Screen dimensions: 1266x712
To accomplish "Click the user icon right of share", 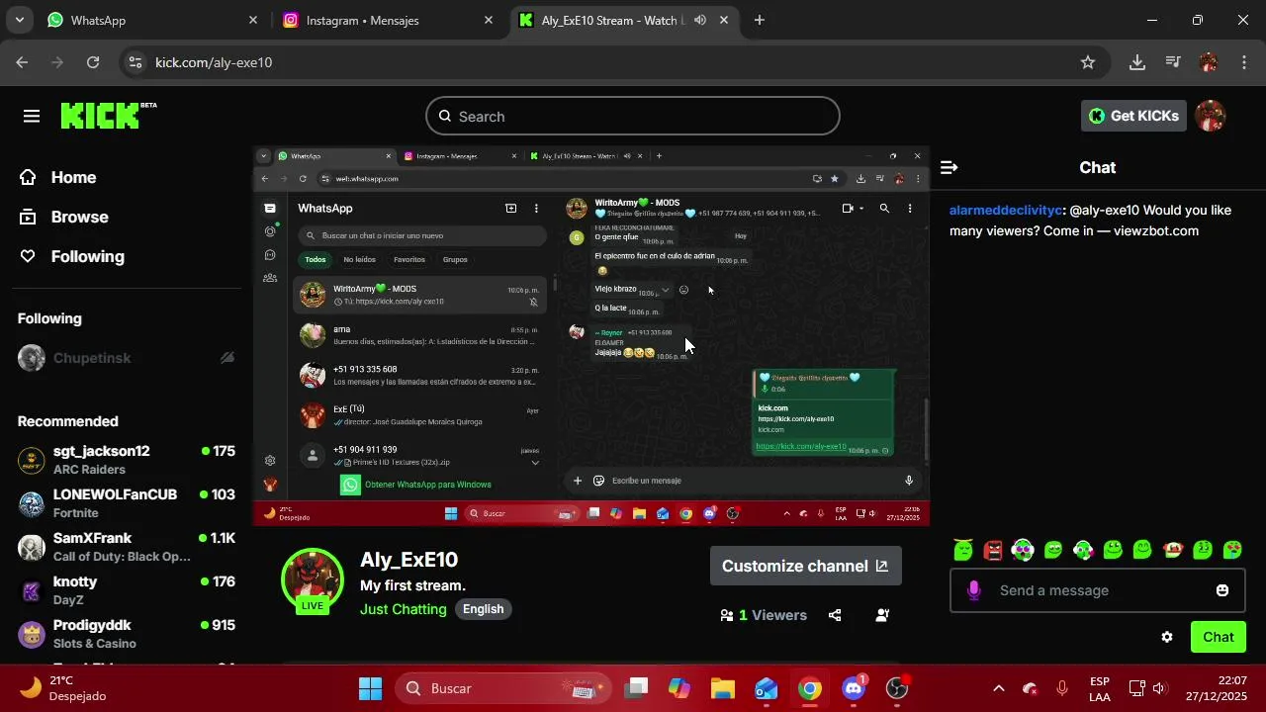I will coord(882,615).
